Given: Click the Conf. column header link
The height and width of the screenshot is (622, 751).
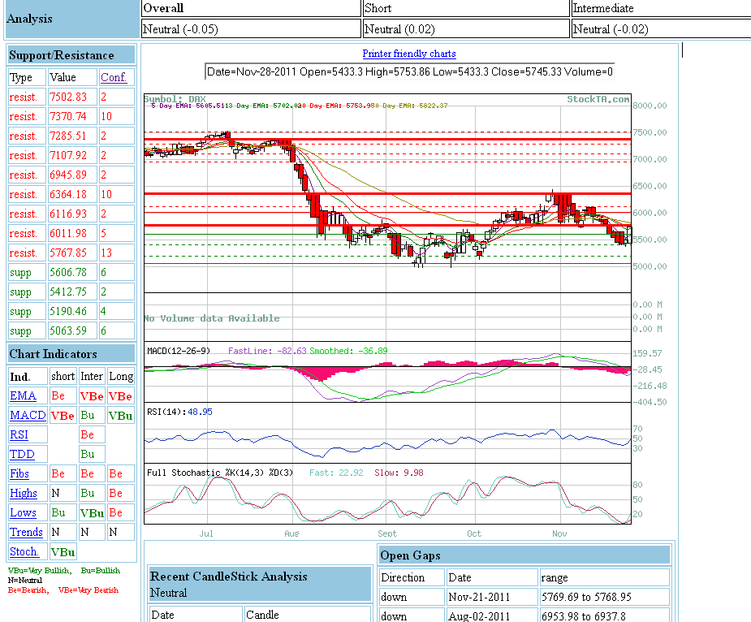Looking at the screenshot, I should [114, 78].
